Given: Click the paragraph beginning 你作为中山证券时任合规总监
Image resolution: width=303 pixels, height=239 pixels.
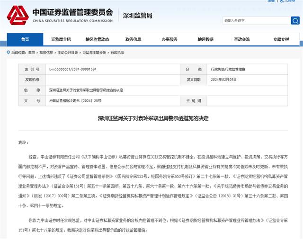Looking at the screenshot, I should [x=153, y=225].
